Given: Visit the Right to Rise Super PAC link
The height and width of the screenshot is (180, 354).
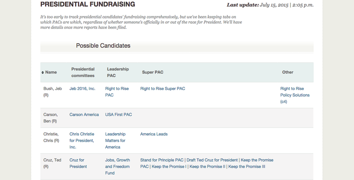Looking at the screenshot, I should [x=162, y=89].
